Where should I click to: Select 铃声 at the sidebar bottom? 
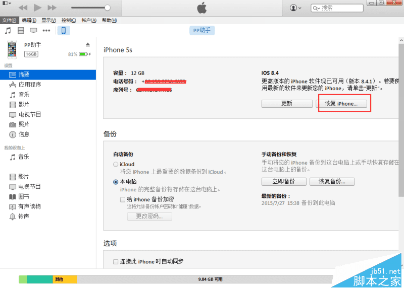tap(23, 216)
